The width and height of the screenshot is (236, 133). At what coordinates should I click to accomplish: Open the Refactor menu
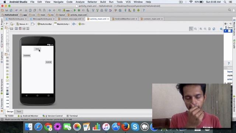[x=92, y=2]
